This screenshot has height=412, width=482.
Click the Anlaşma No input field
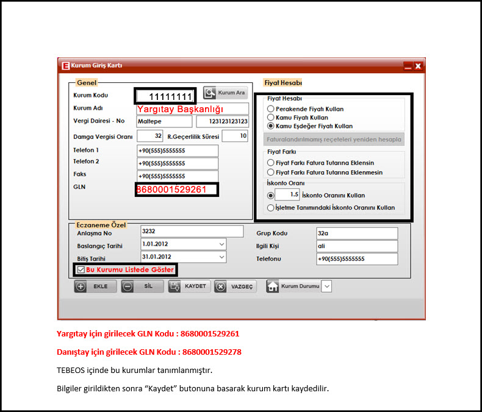click(x=191, y=232)
